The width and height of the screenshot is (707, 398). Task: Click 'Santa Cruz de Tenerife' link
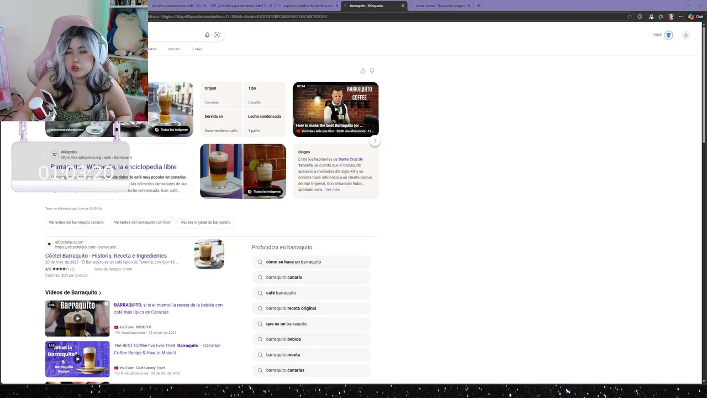click(x=330, y=162)
